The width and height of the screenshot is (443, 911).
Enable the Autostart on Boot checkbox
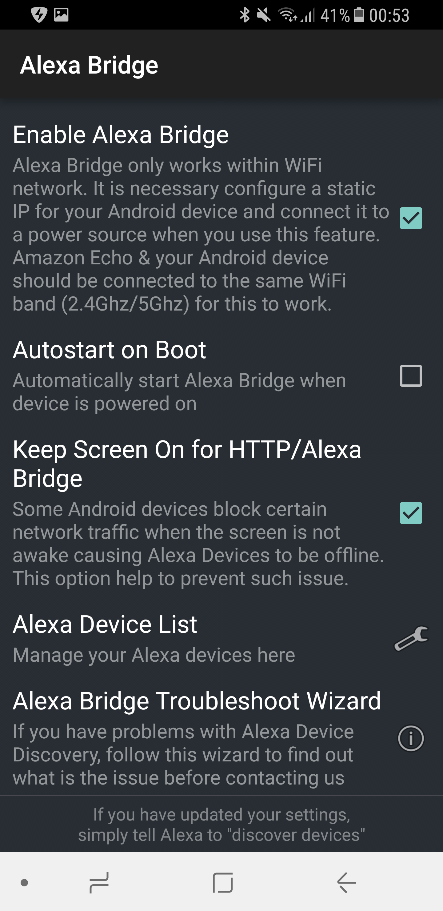point(410,375)
